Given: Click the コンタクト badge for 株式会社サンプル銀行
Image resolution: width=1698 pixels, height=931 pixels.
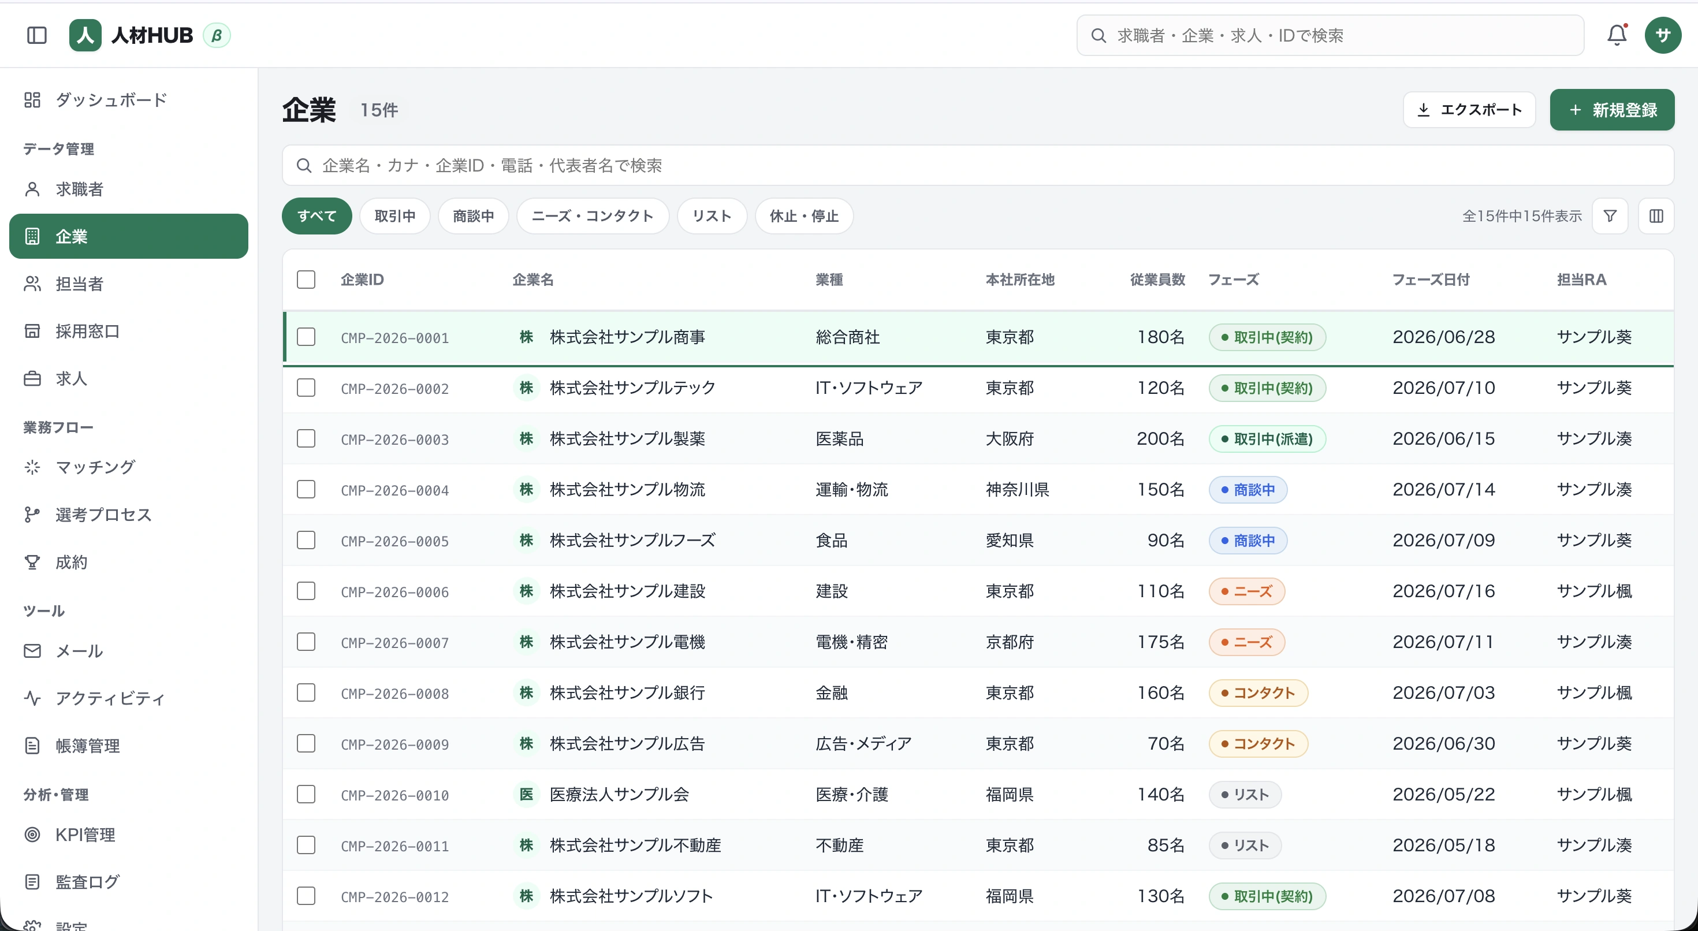Looking at the screenshot, I should [1258, 693].
